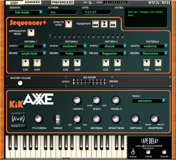This screenshot has width=176, height=160.
Task: Click sequencer step 1 LED
Action: point(50,35)
